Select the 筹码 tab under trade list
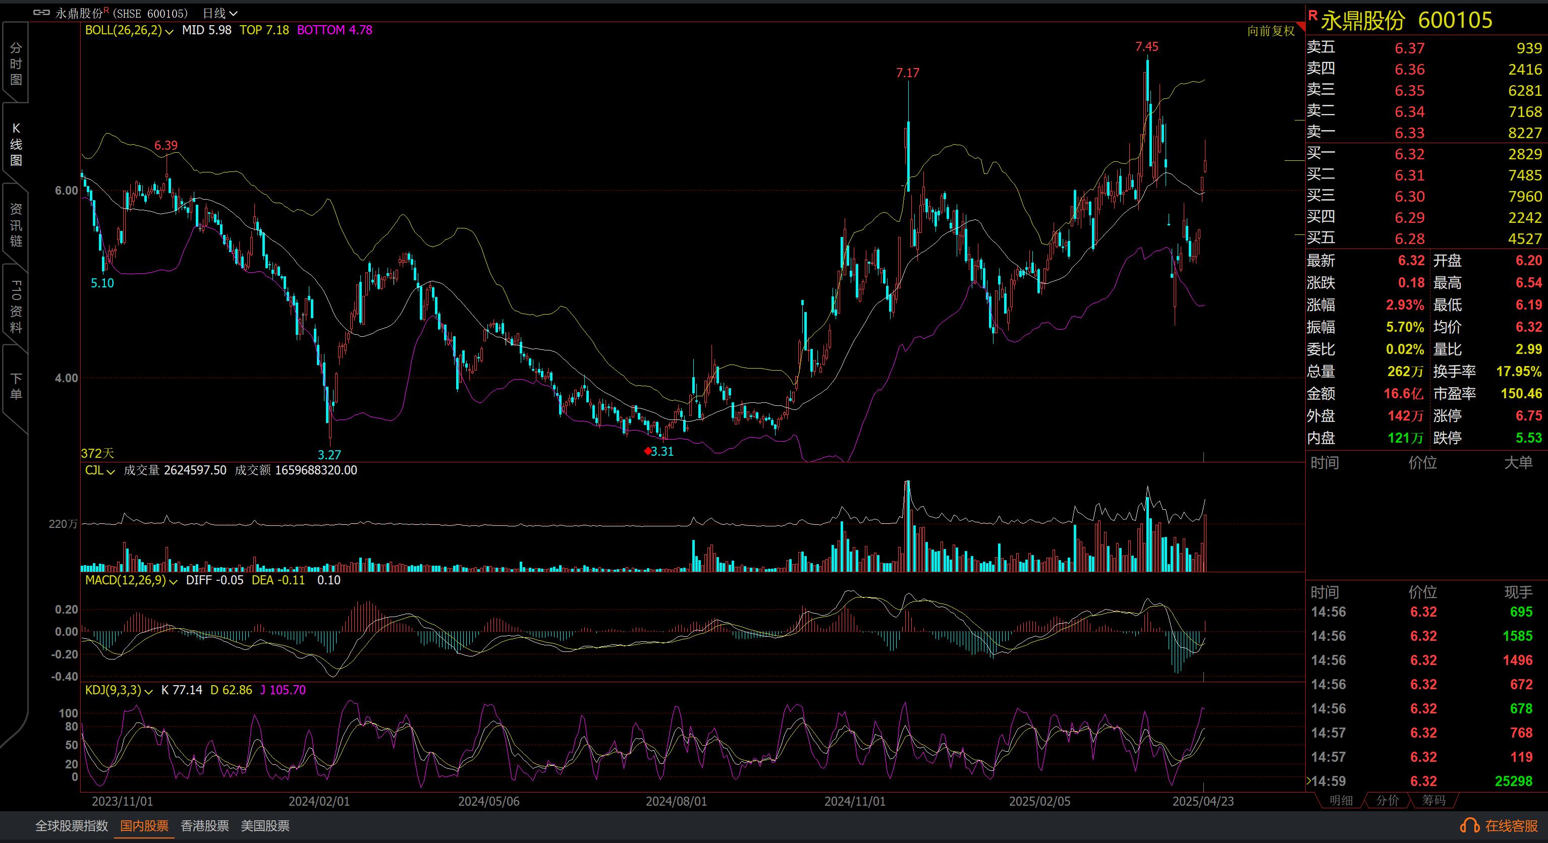Viewport: 1548px width, 843px height. [1433, 800]
